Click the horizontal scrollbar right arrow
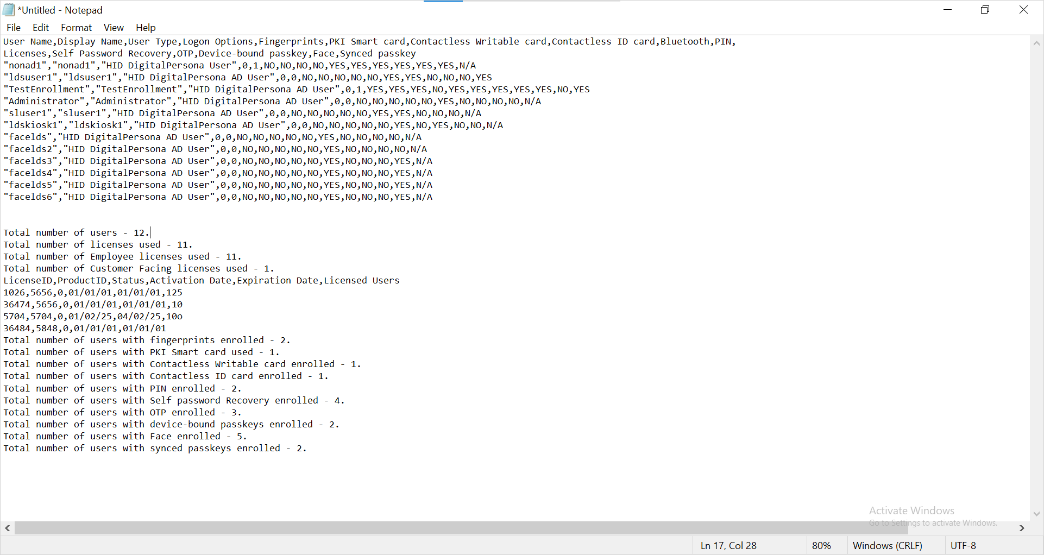The width and height of the screenshot is (1044, 555). (1022, 528)
